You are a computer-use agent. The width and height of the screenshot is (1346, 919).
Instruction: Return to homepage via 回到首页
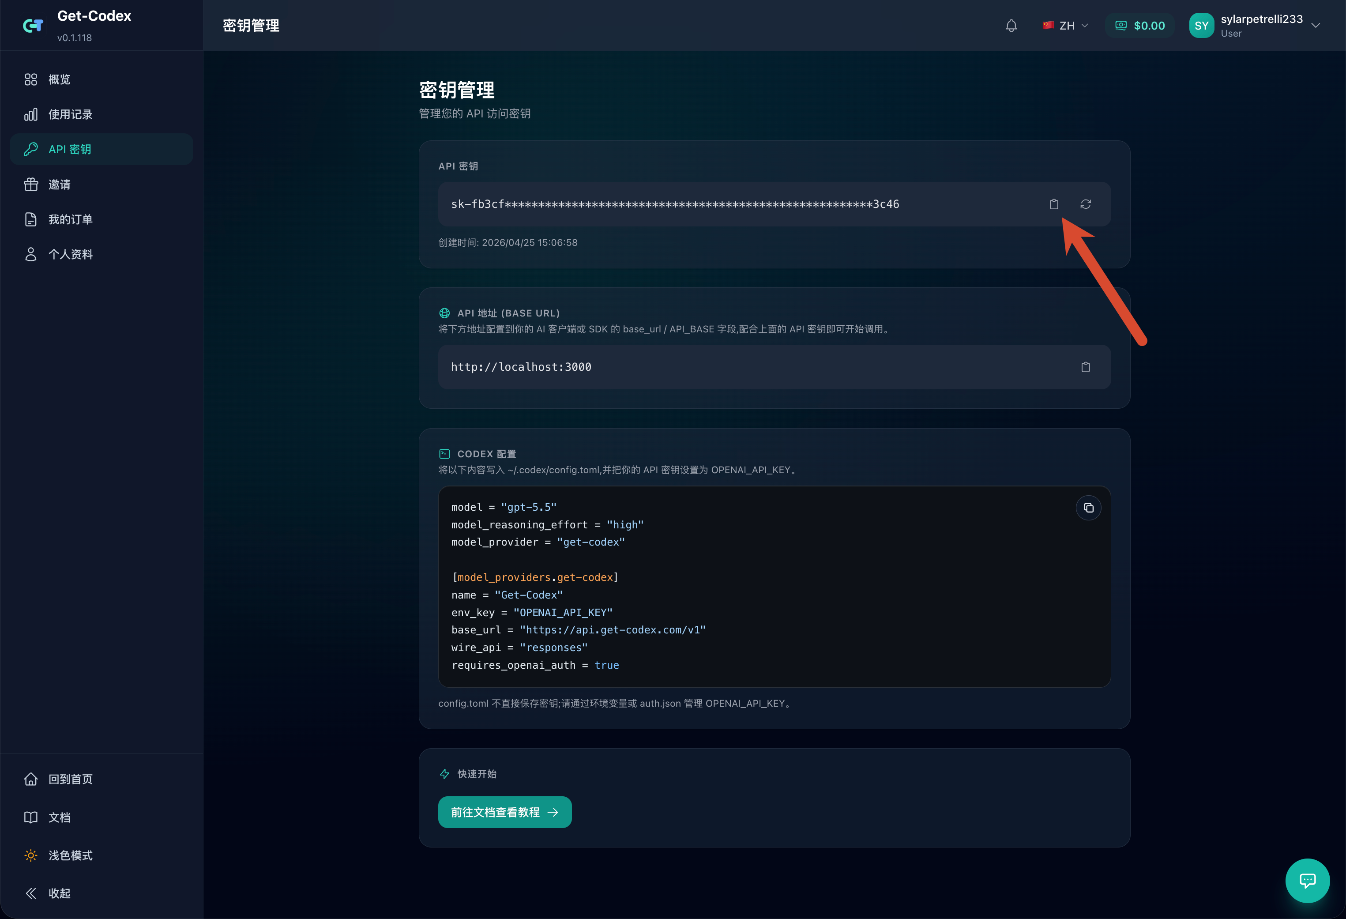(102, 779)
